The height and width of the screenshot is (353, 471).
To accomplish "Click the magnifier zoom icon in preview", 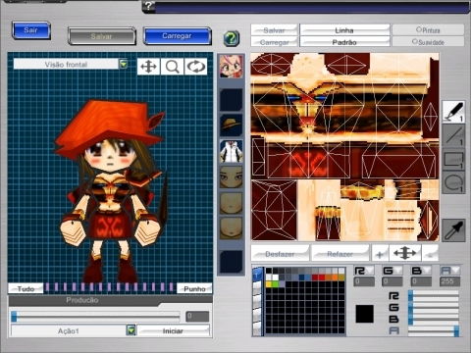I will (x=172, y=67).
